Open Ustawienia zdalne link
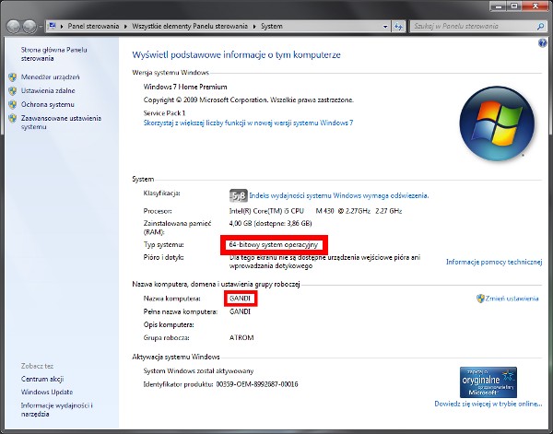Screen dimensions: 553x434 [48, 90]
